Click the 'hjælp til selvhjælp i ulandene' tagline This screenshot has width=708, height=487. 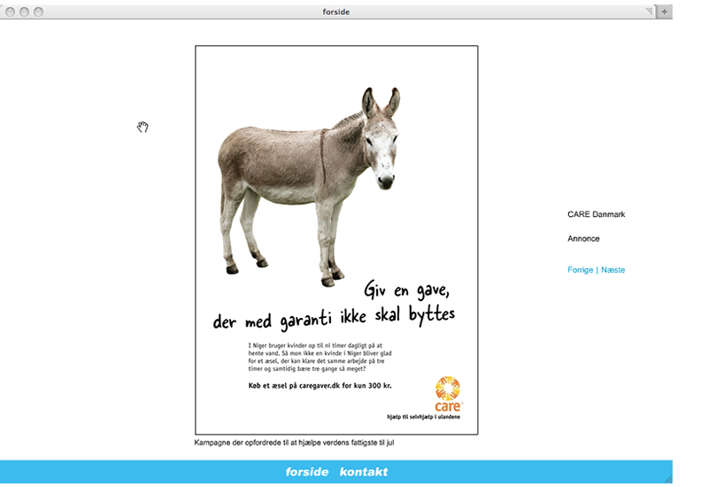(424, 417)
